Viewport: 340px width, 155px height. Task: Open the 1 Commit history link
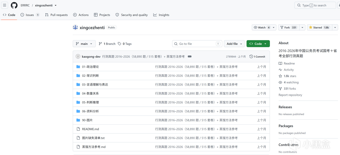(257, 57)
